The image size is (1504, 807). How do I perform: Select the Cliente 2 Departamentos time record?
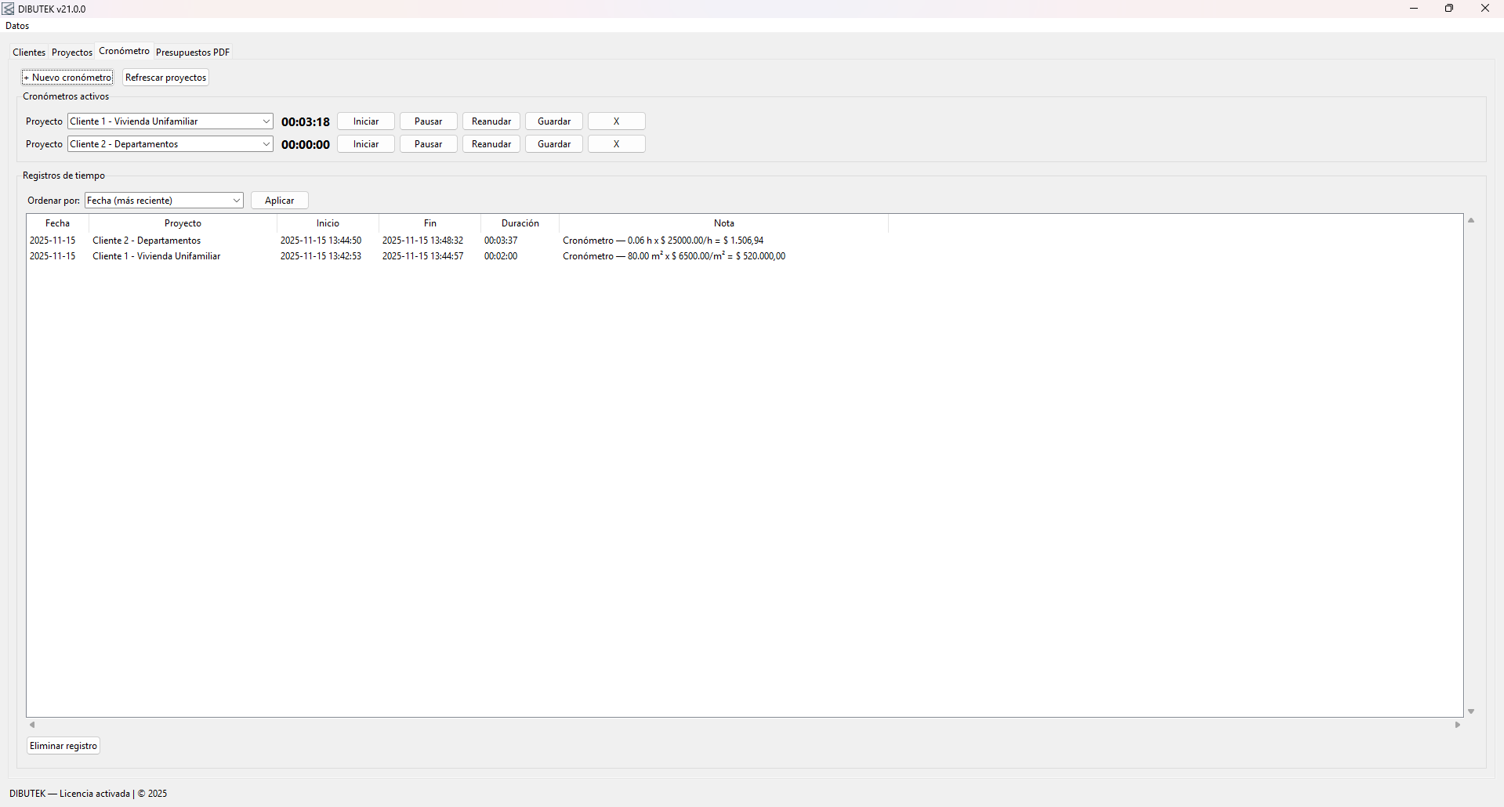pos(147,241)
